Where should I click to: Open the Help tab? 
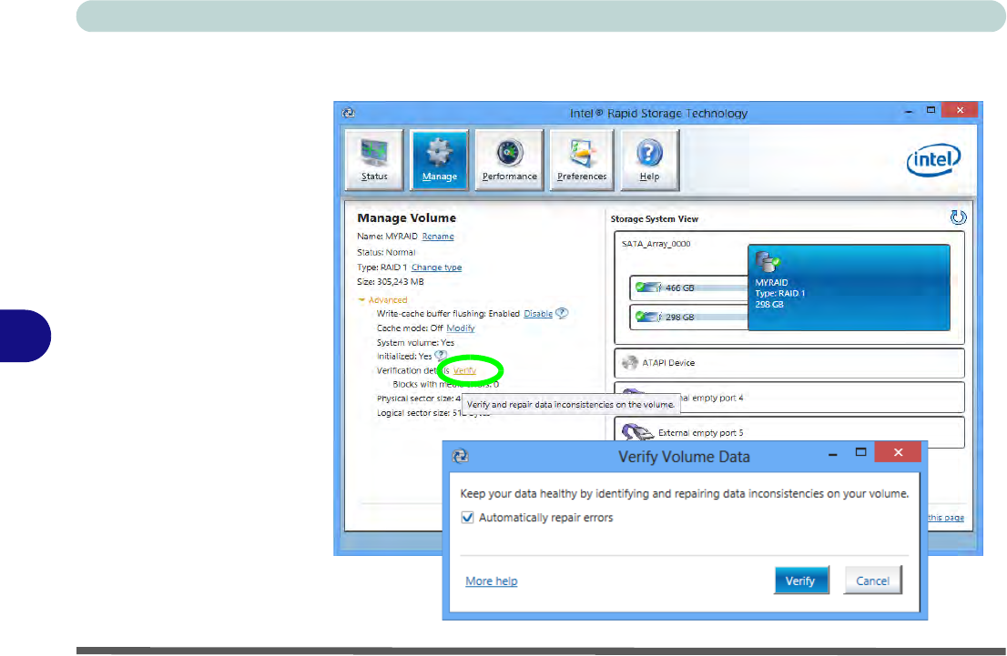pos(649,160)
